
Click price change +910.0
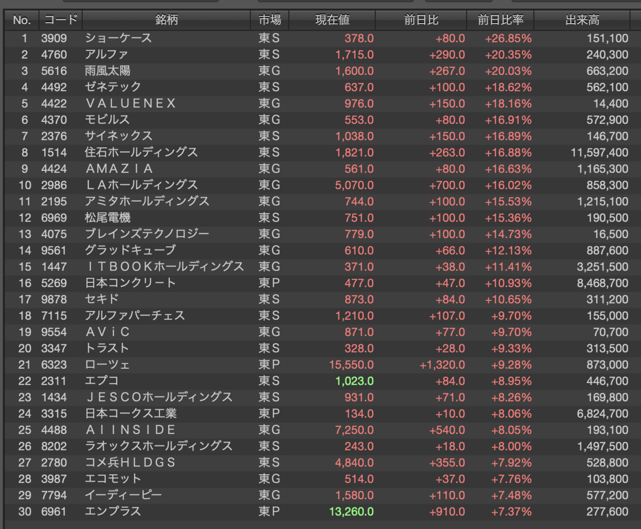[x=447, y=511]
